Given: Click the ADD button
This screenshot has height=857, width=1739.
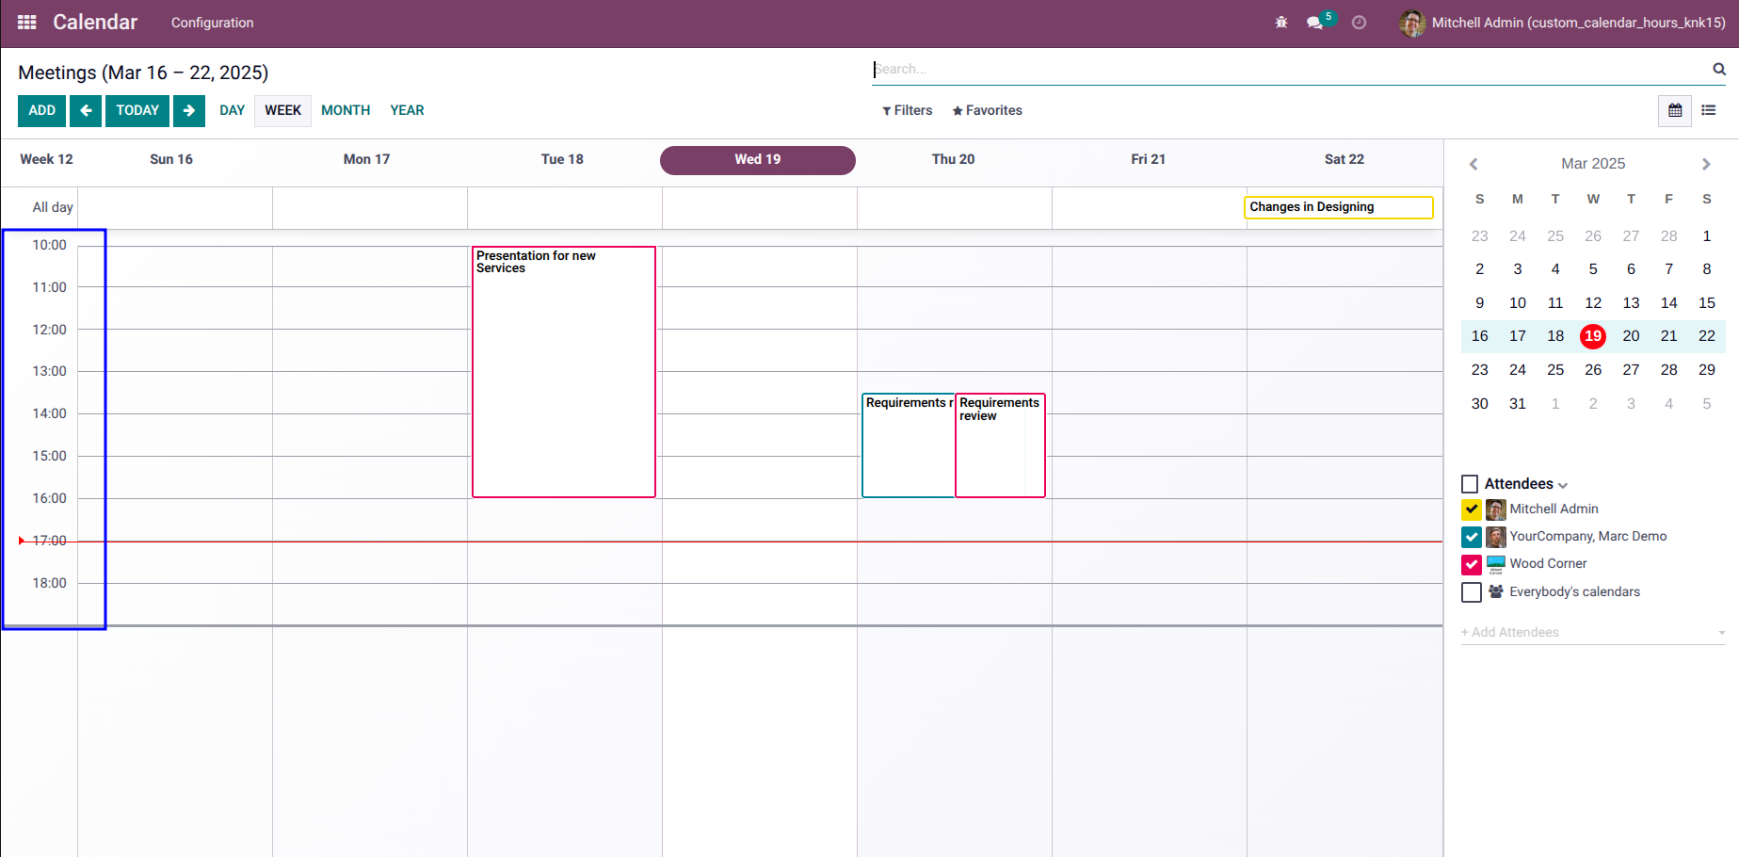Looking at the screenshot, I should point(41,110).
